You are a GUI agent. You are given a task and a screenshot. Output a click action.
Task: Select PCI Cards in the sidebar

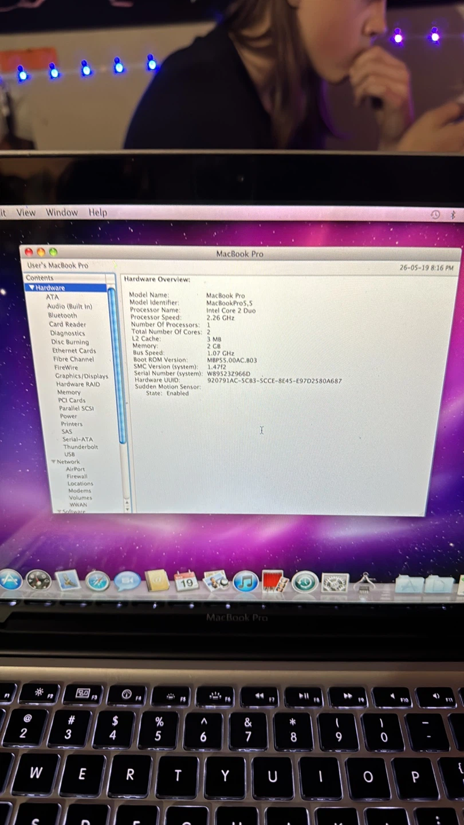(x=72, y=400)
